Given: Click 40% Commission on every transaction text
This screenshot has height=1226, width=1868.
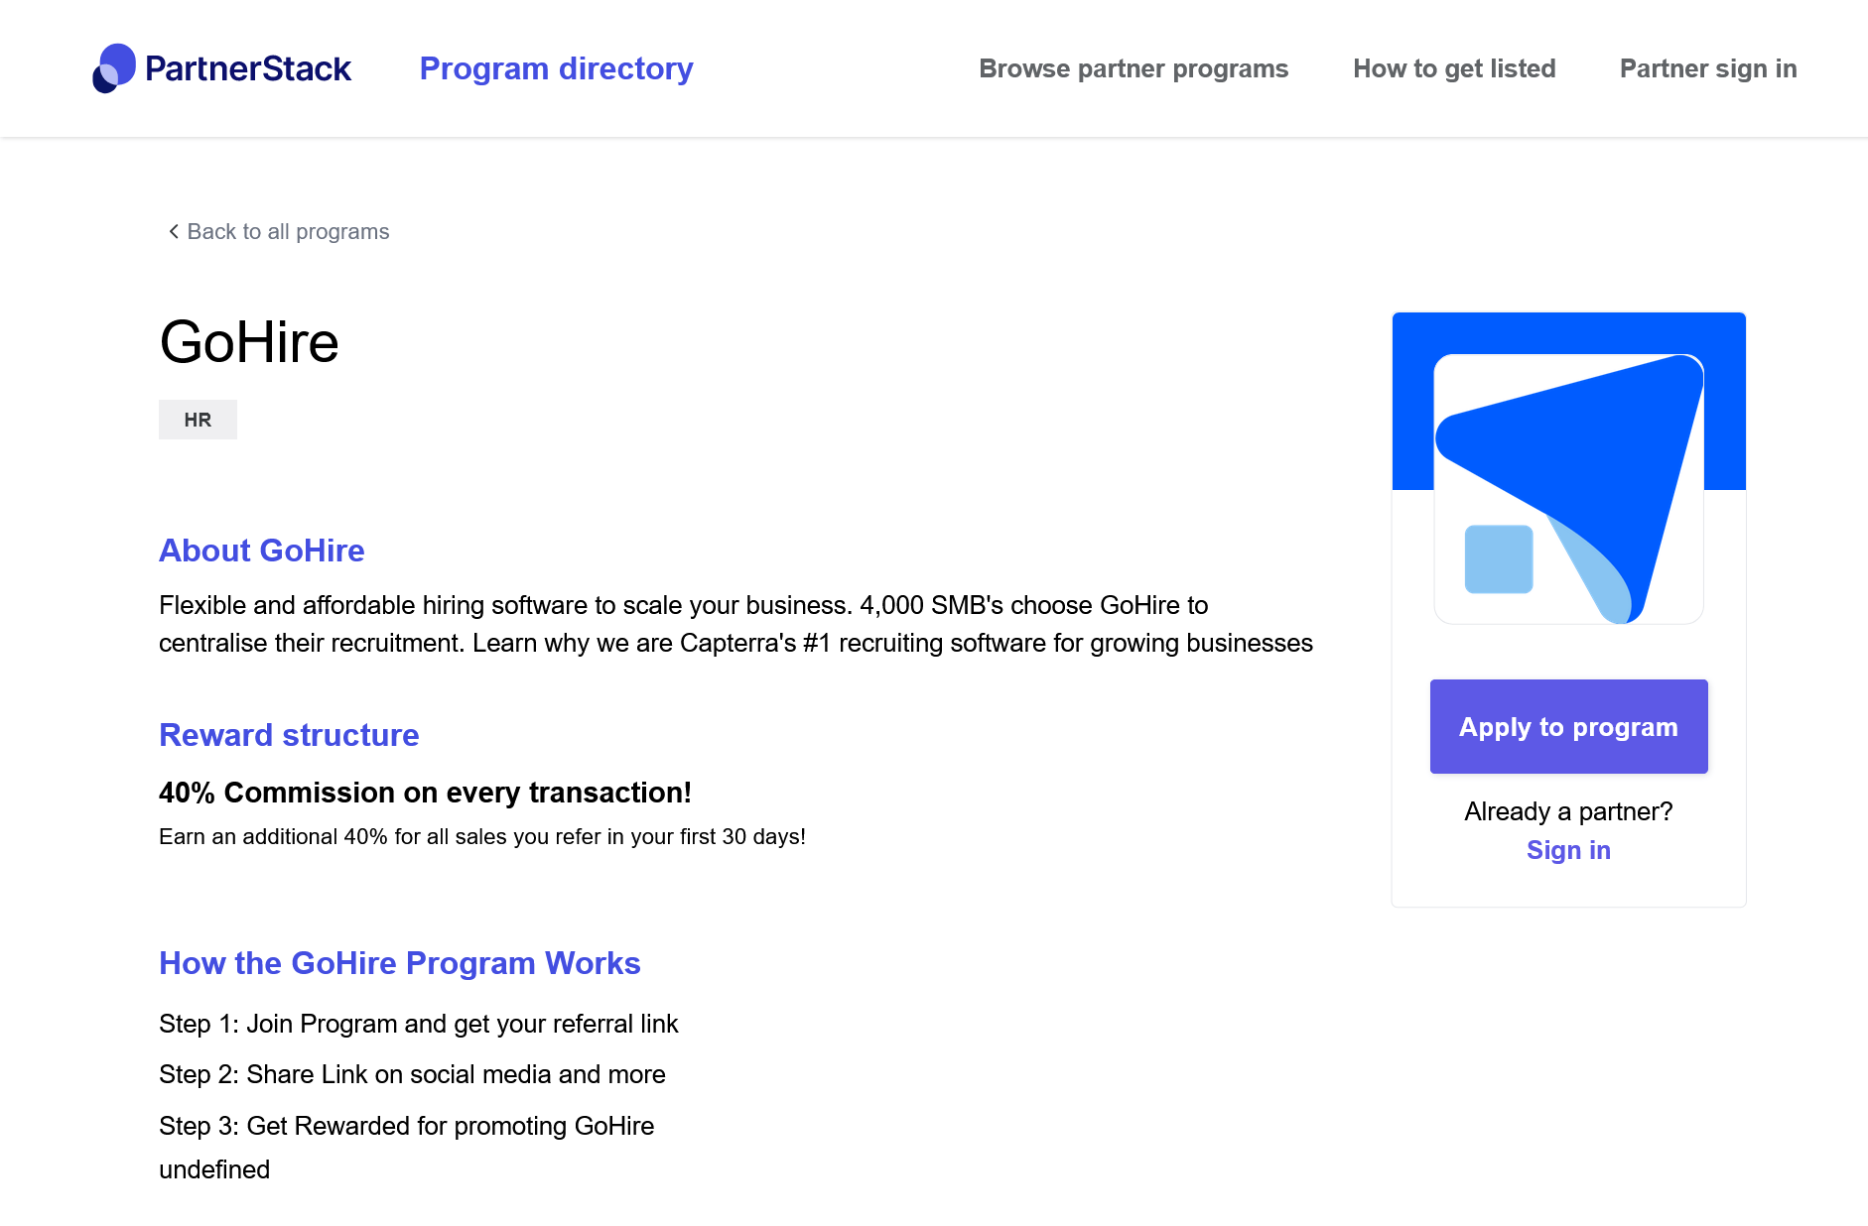Looking at the screenshot, I should [425, 793].
